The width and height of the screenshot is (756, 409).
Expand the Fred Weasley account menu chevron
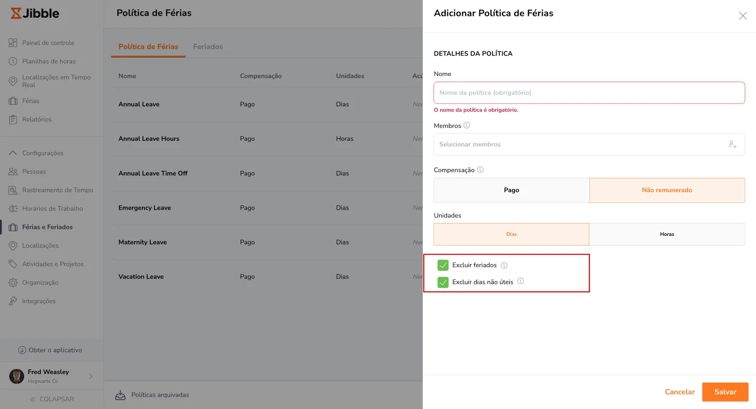[91, 376]
